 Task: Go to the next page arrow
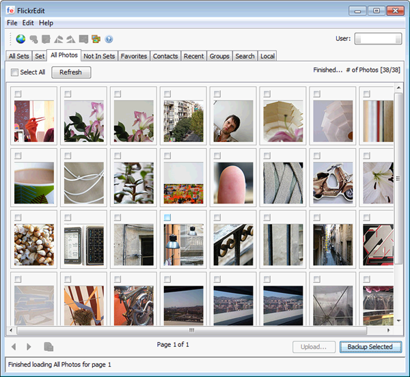coord(29,347)
